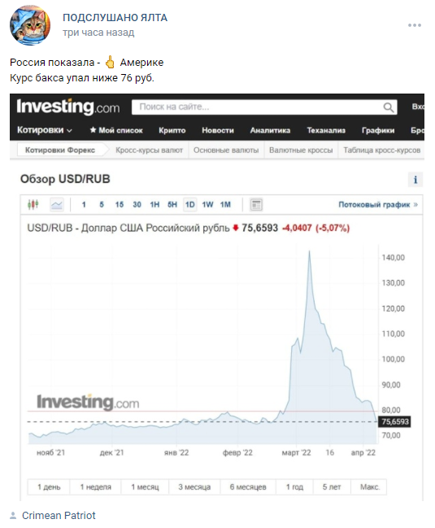435x528 pixels.
Task: Set chart interval to 15 minutes
Action: (119, 205)
